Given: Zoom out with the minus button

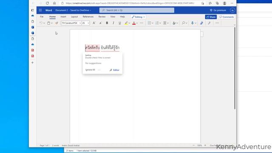Looking at the screenshot, I should point(194,145).
